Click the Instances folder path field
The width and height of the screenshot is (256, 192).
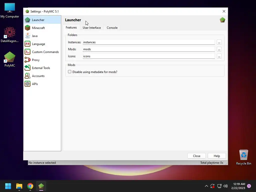148,42
